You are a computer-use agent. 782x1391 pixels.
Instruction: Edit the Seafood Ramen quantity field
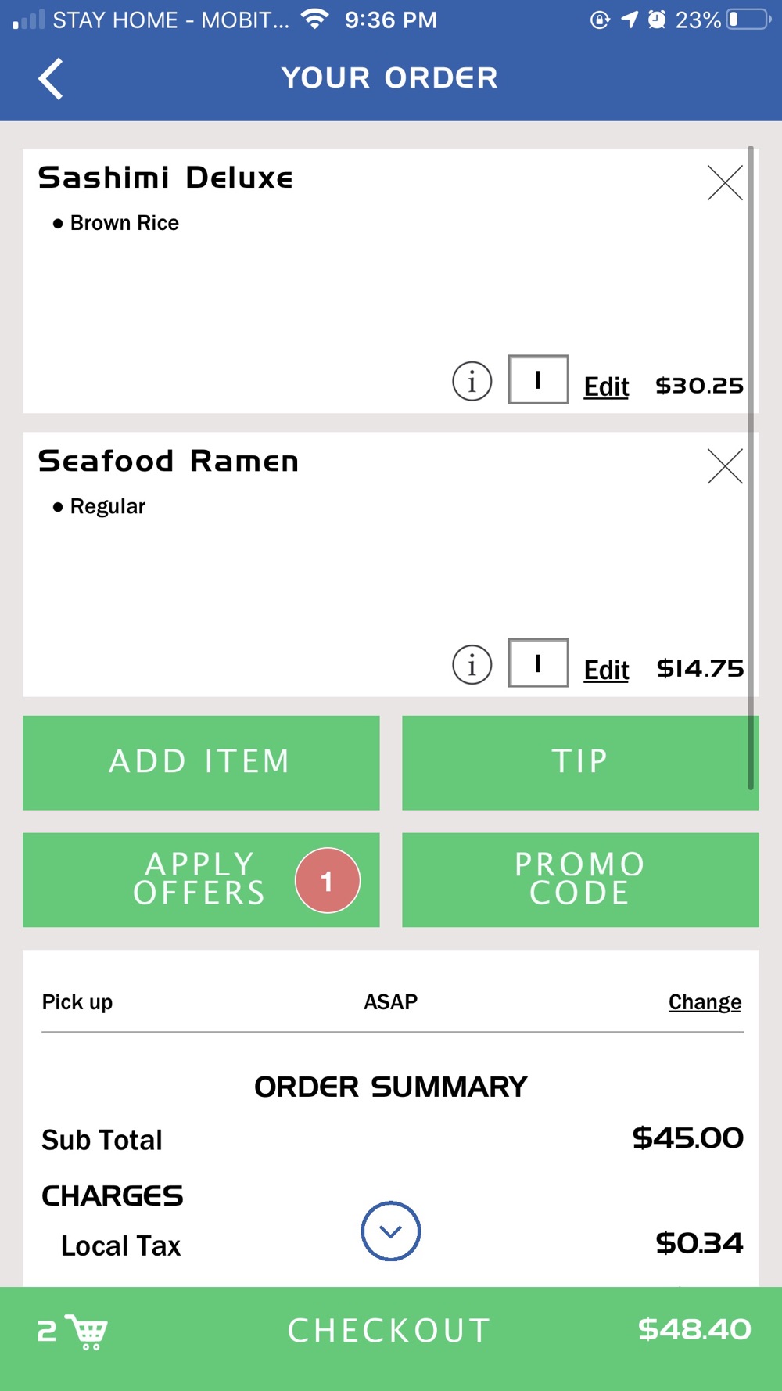point(538,663)
